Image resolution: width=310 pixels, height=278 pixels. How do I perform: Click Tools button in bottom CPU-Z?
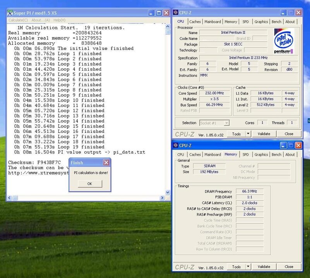[x=236, y=267]
